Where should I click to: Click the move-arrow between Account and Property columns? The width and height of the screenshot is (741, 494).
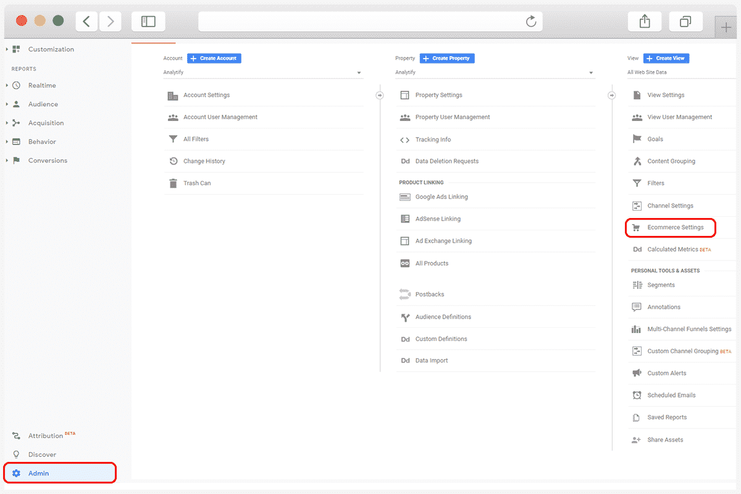pyautogui.click(x=380, y=95)
